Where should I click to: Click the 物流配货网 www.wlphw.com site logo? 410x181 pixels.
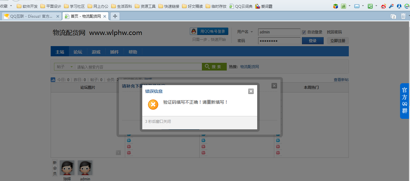click(x=98, y=33)
